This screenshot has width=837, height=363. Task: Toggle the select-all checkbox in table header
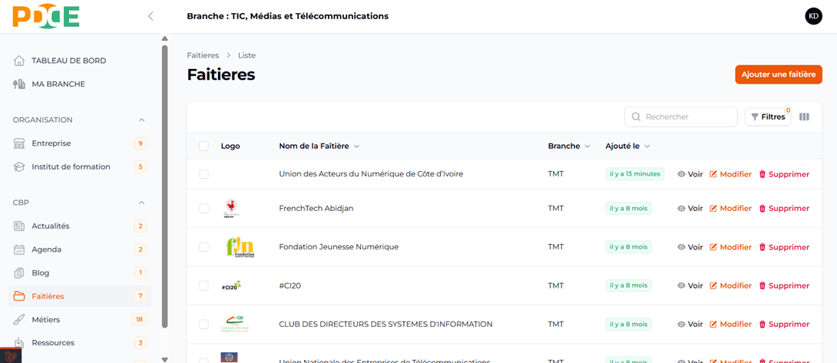(203, 147)
